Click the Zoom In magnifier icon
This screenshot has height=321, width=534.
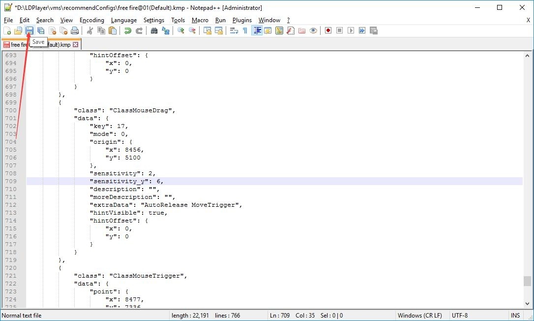pyautogui.click(x=181, y=31)
